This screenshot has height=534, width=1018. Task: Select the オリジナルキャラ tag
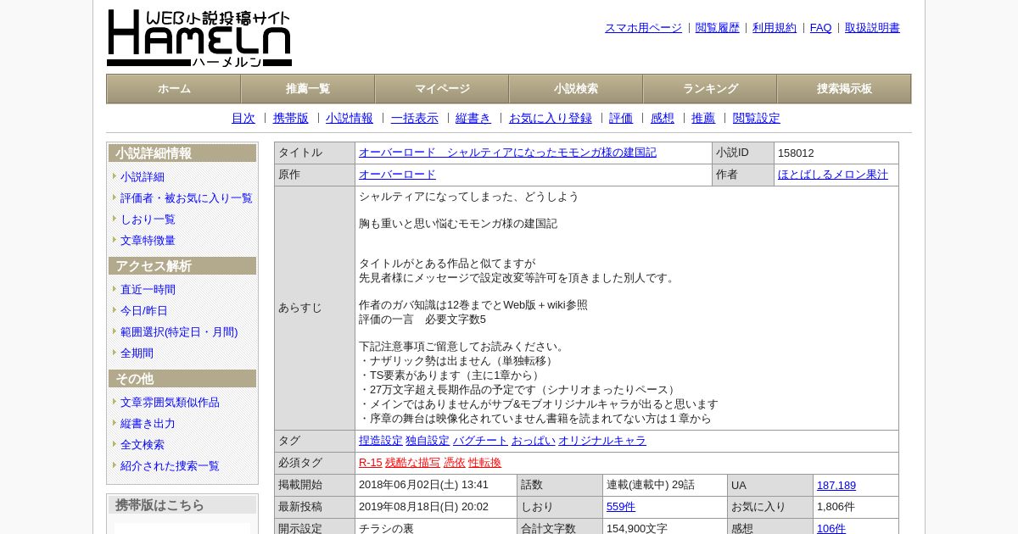[602, 441]
